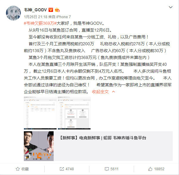View the 5611 comments
Image resolution: width=179 pixels, height=175 pixels.
pos(114,169)
